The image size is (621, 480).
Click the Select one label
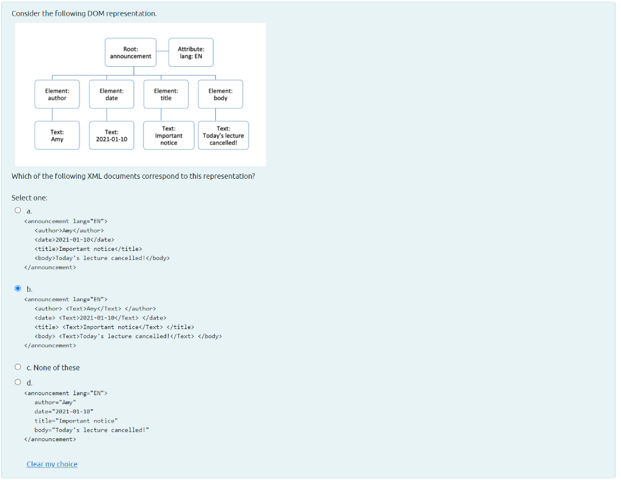(29, 197)
